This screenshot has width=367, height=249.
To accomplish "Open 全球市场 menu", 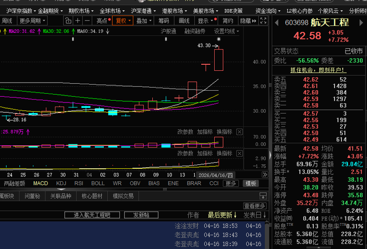I will [112, 11].
